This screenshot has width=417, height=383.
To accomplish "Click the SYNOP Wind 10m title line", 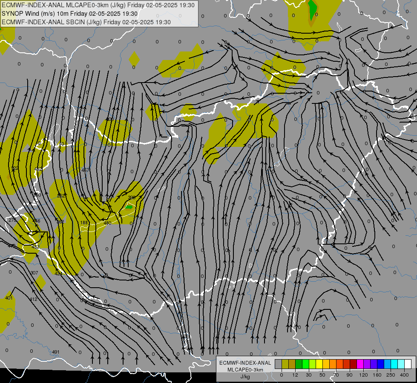I will pos(70,14).
